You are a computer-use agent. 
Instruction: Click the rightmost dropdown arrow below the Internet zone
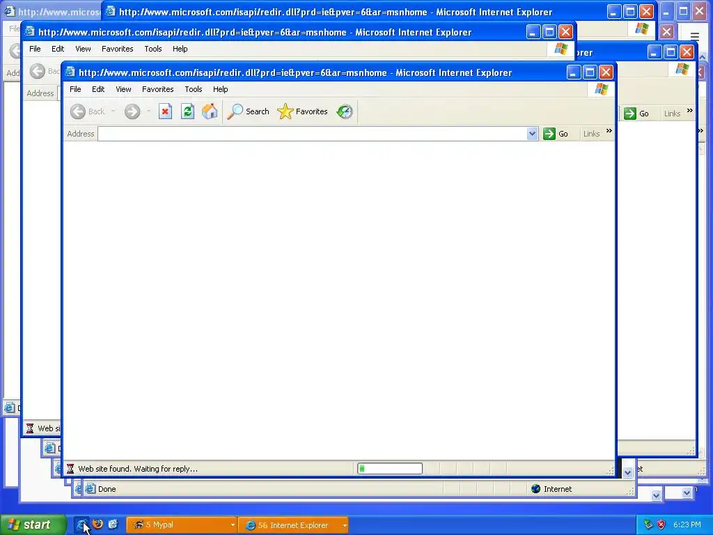(x=687, y=493)
